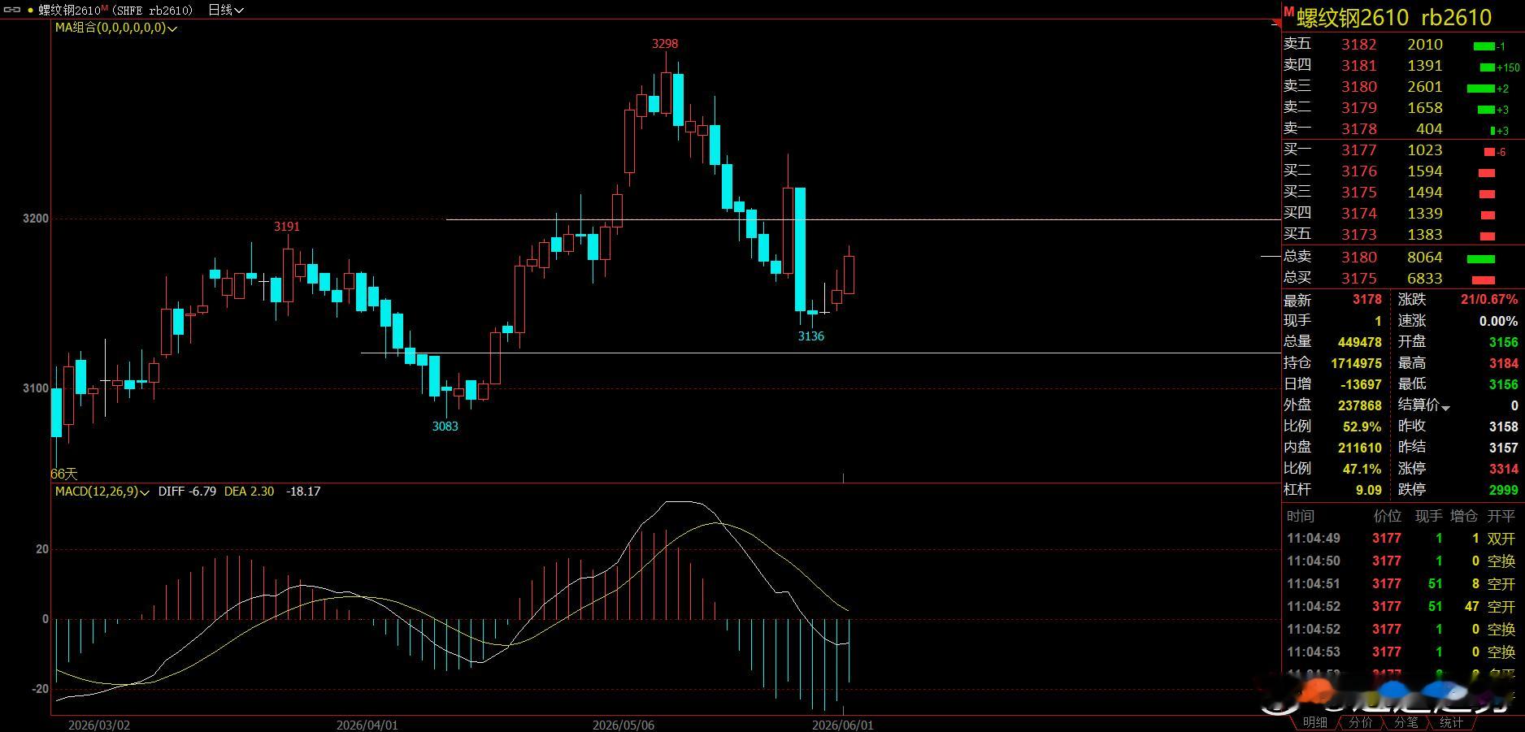
Task: Open the MACD(12,26,9) indicator dropdown
Action: coord(102,492)
